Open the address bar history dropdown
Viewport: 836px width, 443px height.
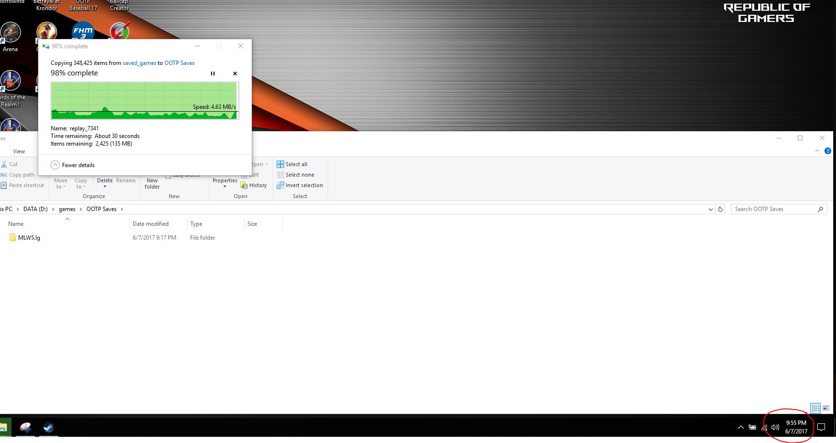pos(710,209)
